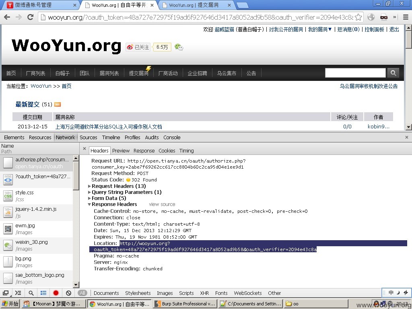Open the Timing tab of request
412x309 pixels.
point(187,150)
